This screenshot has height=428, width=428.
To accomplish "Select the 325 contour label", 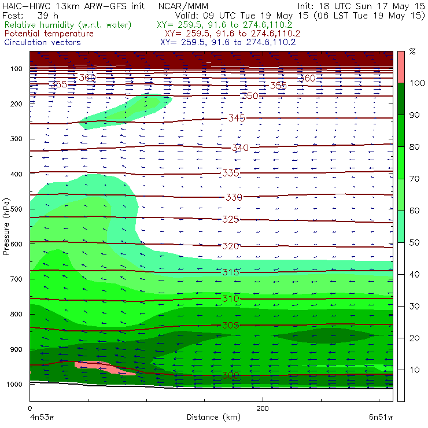I will click(x=231, y=219).
